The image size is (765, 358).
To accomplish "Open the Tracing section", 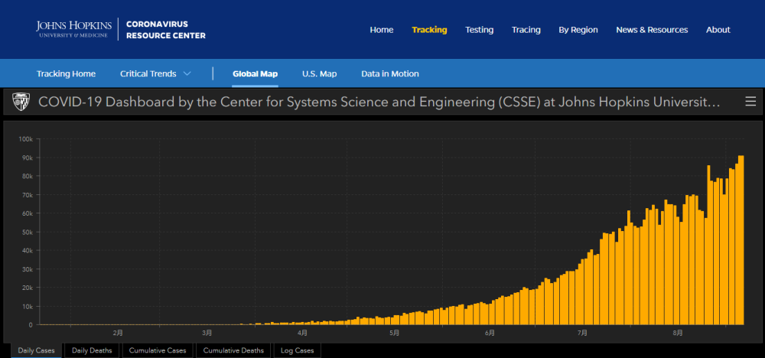I will tap(526, 30).
